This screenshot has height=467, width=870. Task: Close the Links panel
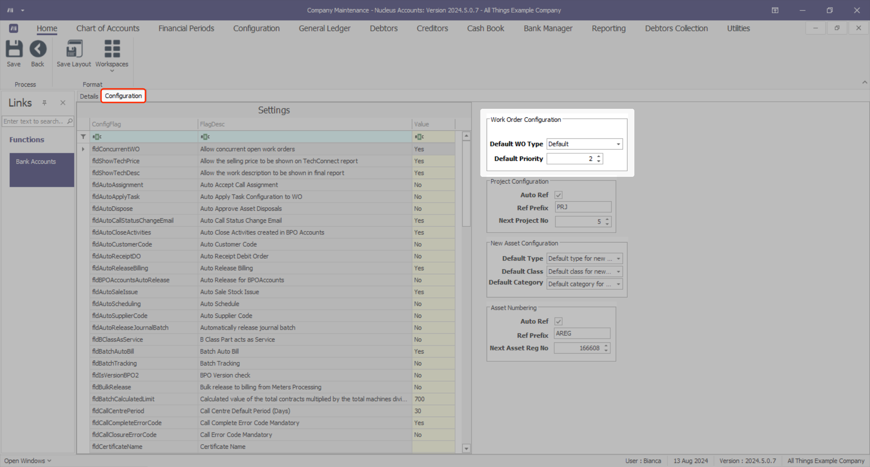[x=63, y=103]
